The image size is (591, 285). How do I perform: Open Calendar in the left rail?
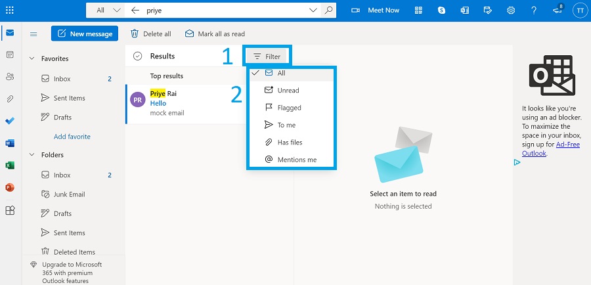10,55
